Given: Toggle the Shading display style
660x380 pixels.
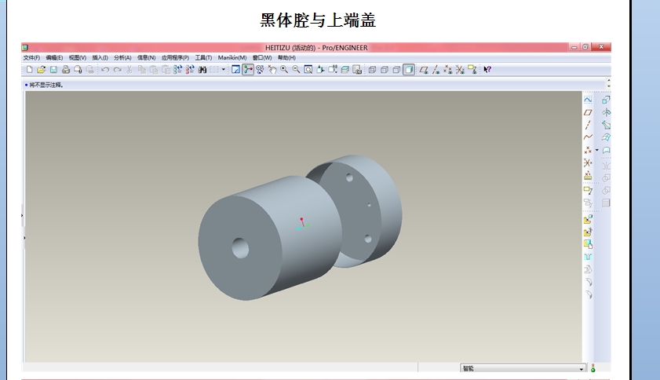Looking at the screenshot, I should click(x=409, y=70).
